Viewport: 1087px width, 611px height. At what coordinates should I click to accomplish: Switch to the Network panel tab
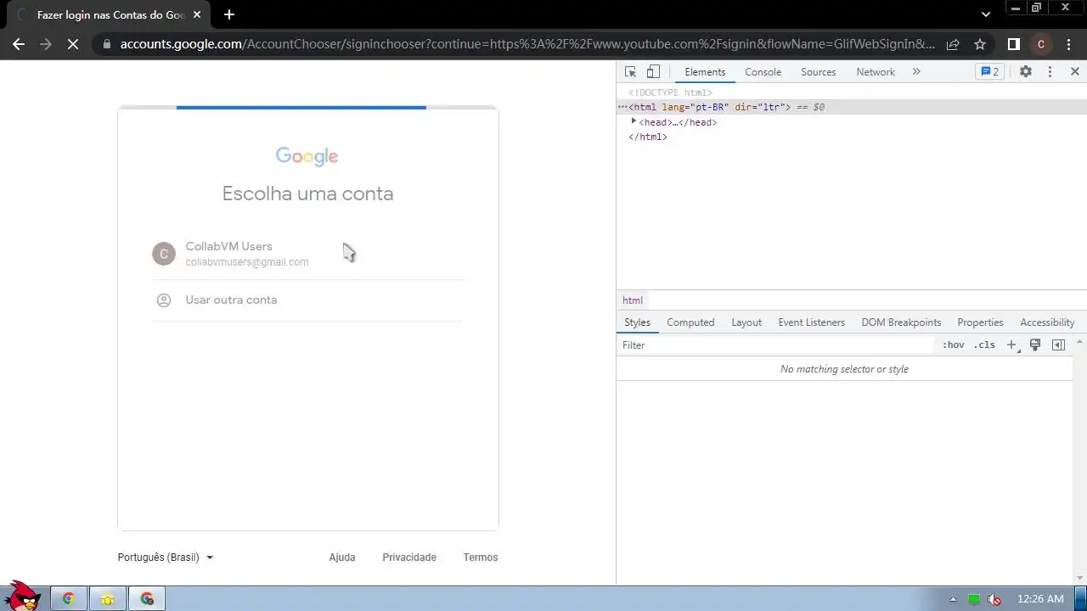point(876,72)
